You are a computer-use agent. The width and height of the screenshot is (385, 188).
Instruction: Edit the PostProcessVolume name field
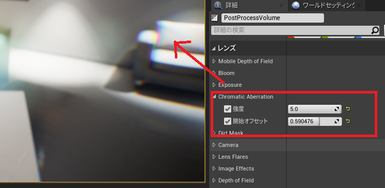click(x=273, y=18)
